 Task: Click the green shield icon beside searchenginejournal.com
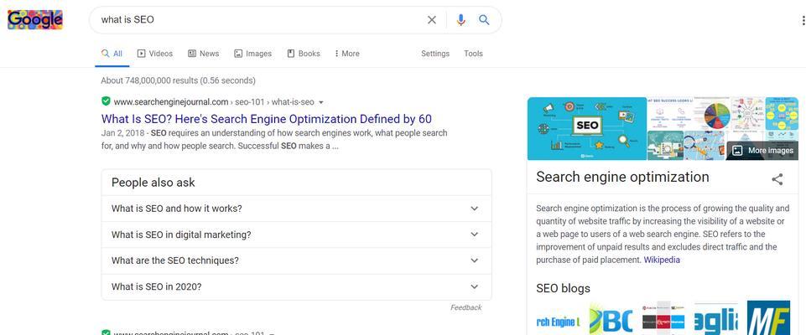point(106,101)
